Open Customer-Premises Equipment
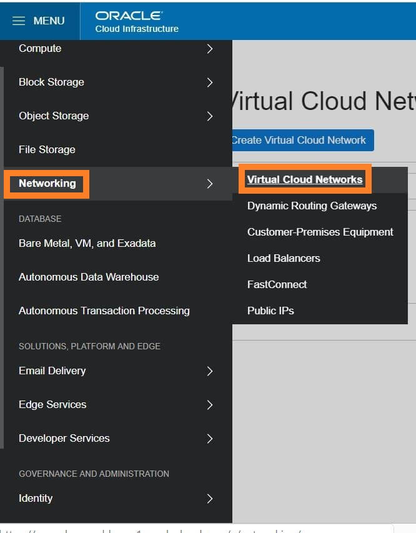This screenshot has width=416, height=533. 320,232
